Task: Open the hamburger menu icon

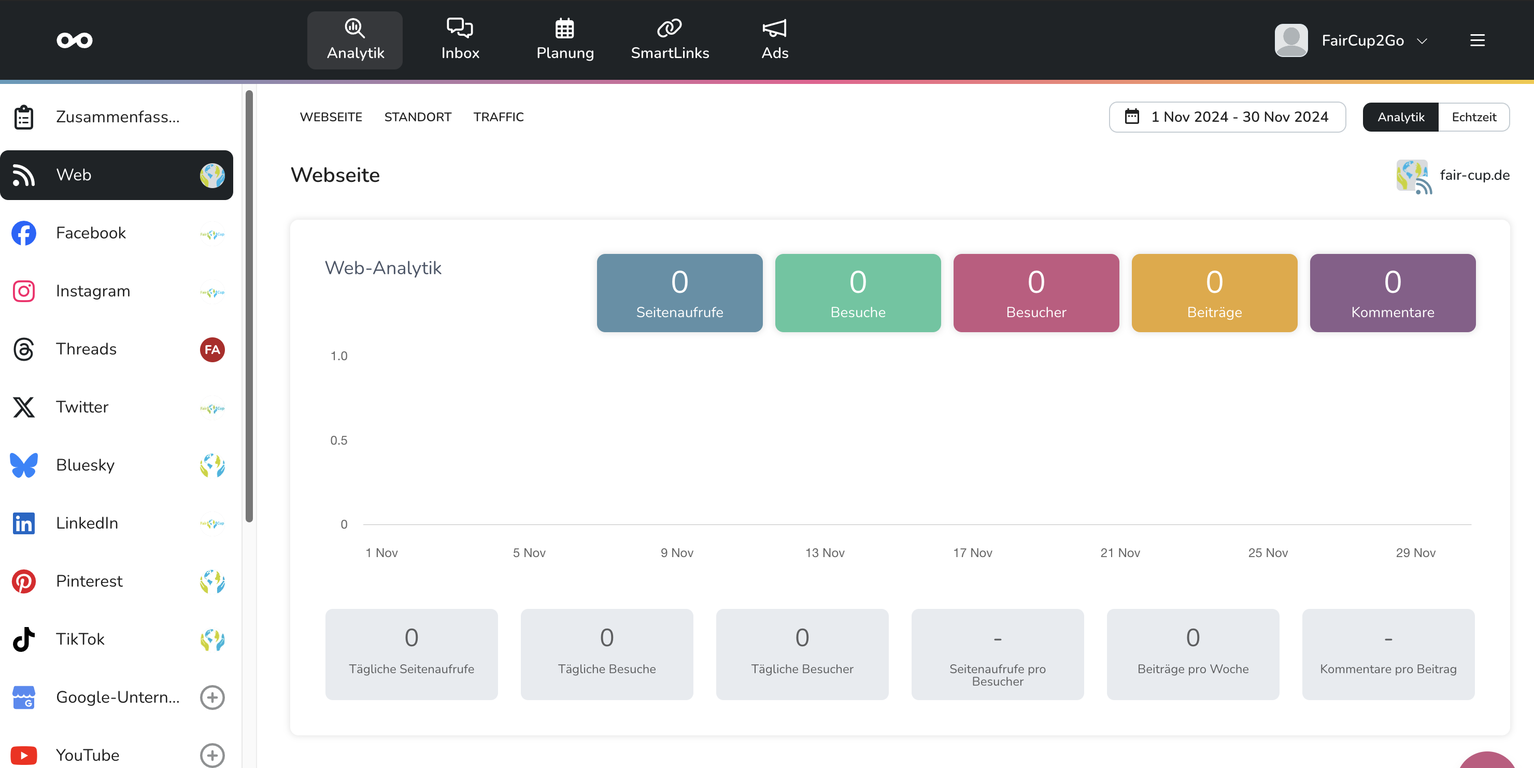Action: tap(1477, 40)
